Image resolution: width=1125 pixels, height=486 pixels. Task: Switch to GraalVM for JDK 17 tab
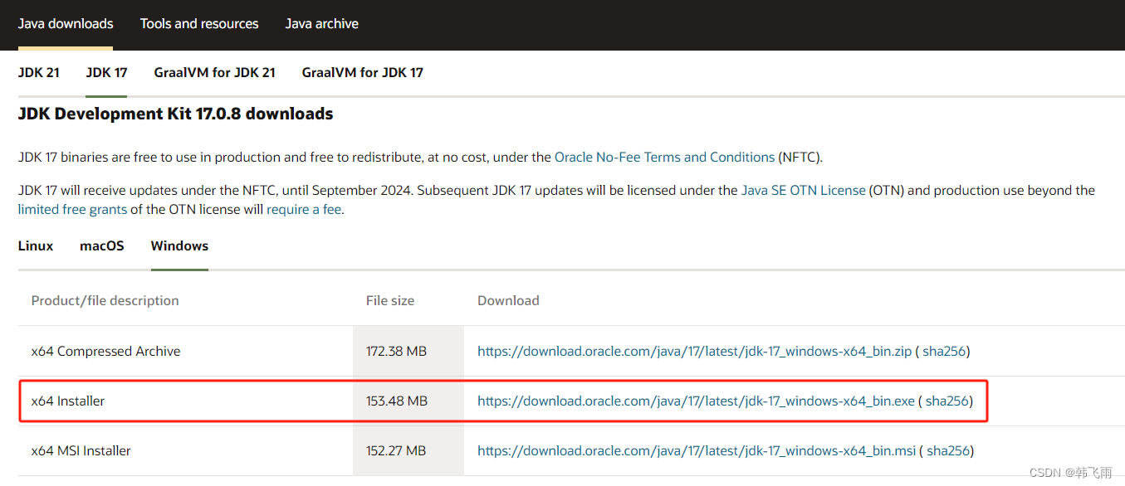[x=363, y=73]
